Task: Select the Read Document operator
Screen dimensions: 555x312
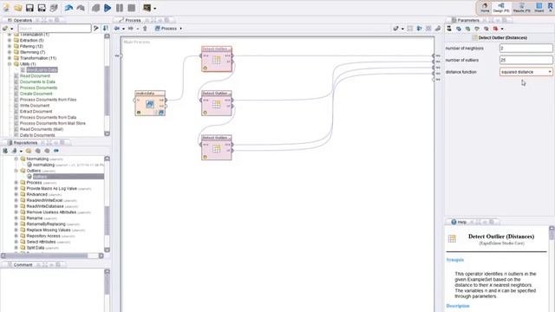Action: [35, 75]
